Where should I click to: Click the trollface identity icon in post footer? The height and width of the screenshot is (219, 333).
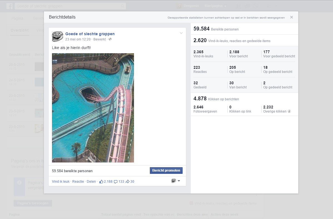pyautogui.click(x=173, y=181)
